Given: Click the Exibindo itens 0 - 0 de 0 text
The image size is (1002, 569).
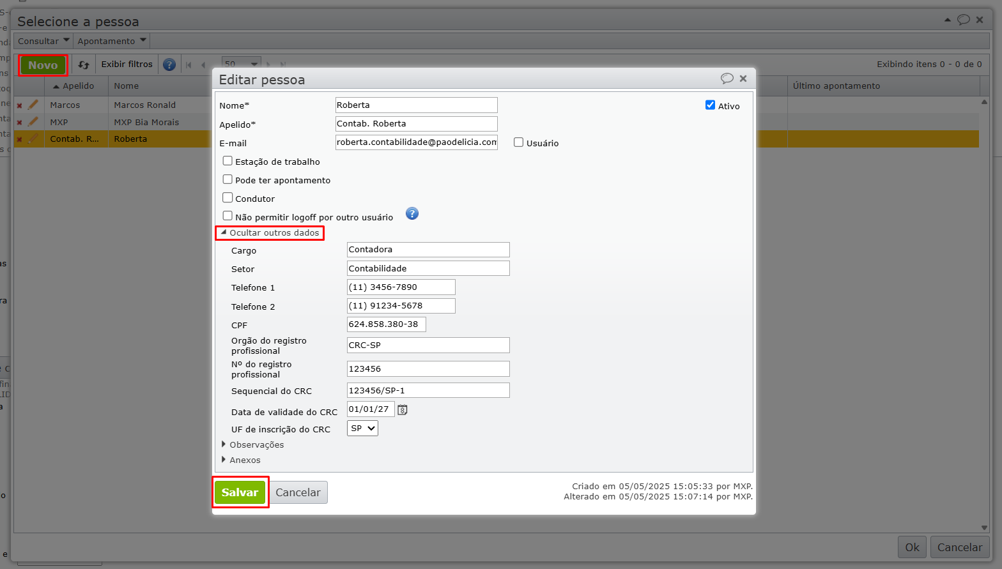Looking at the screenshot, I should pyautogui.click(x=929, y=64).
